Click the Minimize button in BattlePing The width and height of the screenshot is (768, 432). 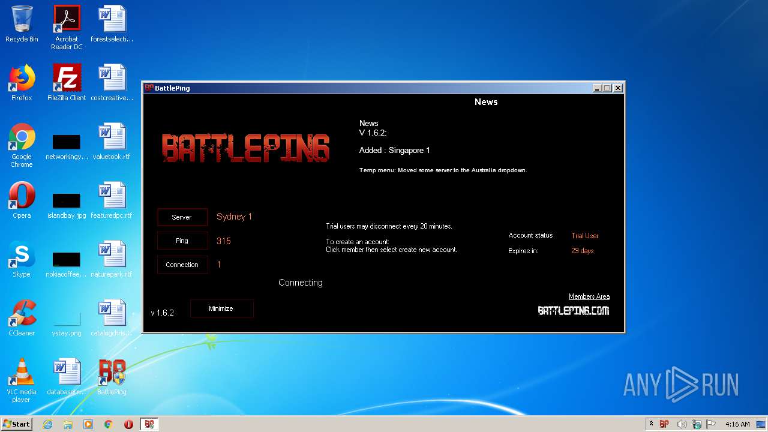(x=221, y=308)
